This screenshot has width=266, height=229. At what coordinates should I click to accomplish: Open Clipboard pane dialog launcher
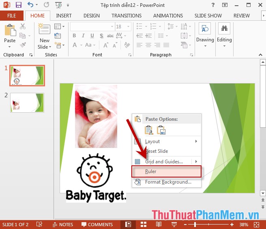31,55
